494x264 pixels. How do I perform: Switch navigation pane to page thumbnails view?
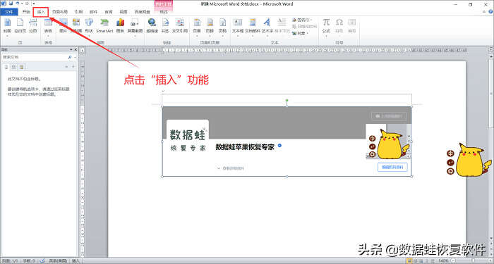(x=14, y=67)
